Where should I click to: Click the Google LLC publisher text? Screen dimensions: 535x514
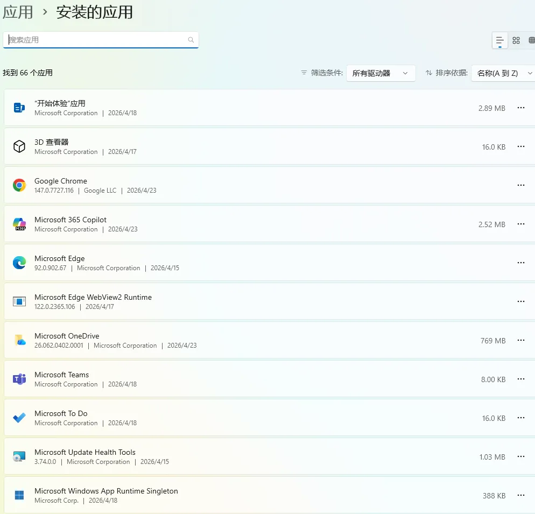click(100, 191)
